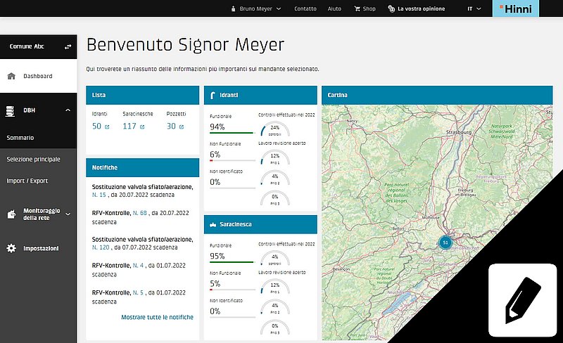Select Sommario in the sidebar
Viewport: 563px width, 343px height.
[x=20, y=138]
